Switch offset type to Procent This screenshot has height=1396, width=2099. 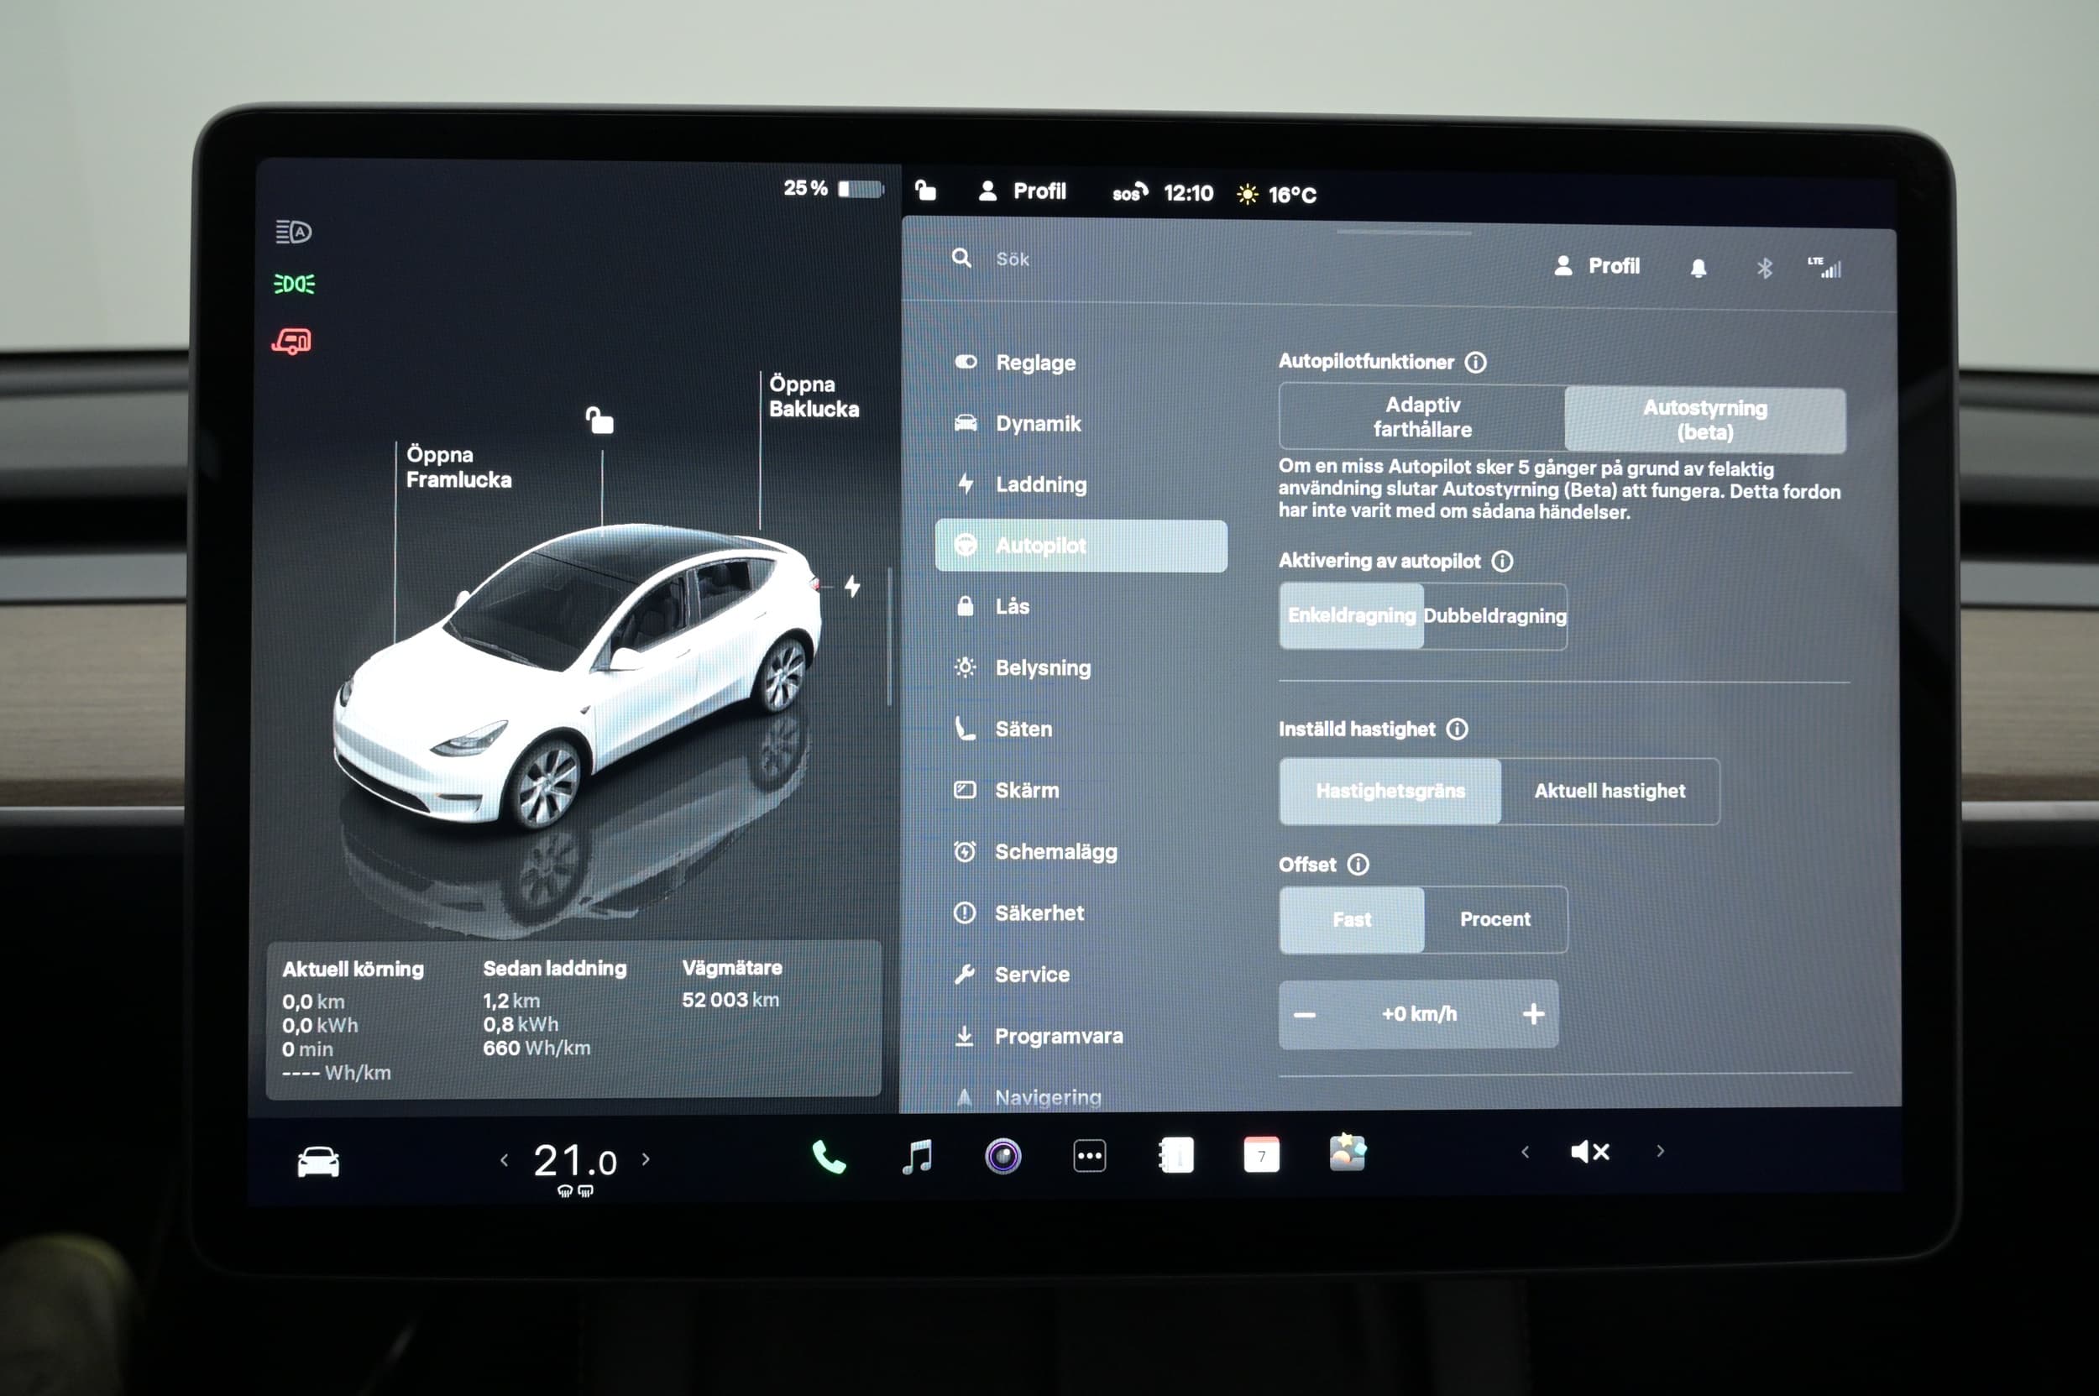point(1495,920)
